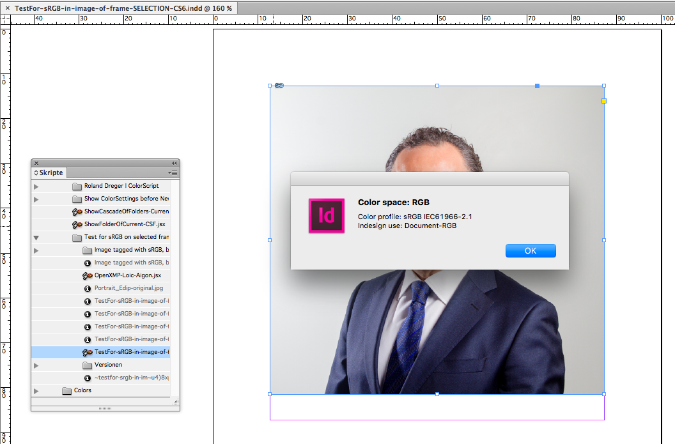
Task: Select OpenXMP-Loic-Aigon.jsx script name
Action: tap(128, 275)
